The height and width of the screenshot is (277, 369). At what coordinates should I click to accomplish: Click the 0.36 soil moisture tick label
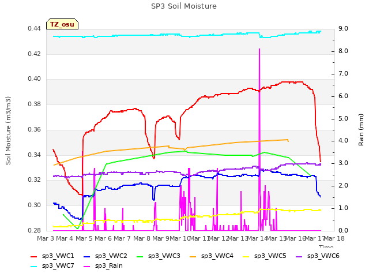(35, 129)
